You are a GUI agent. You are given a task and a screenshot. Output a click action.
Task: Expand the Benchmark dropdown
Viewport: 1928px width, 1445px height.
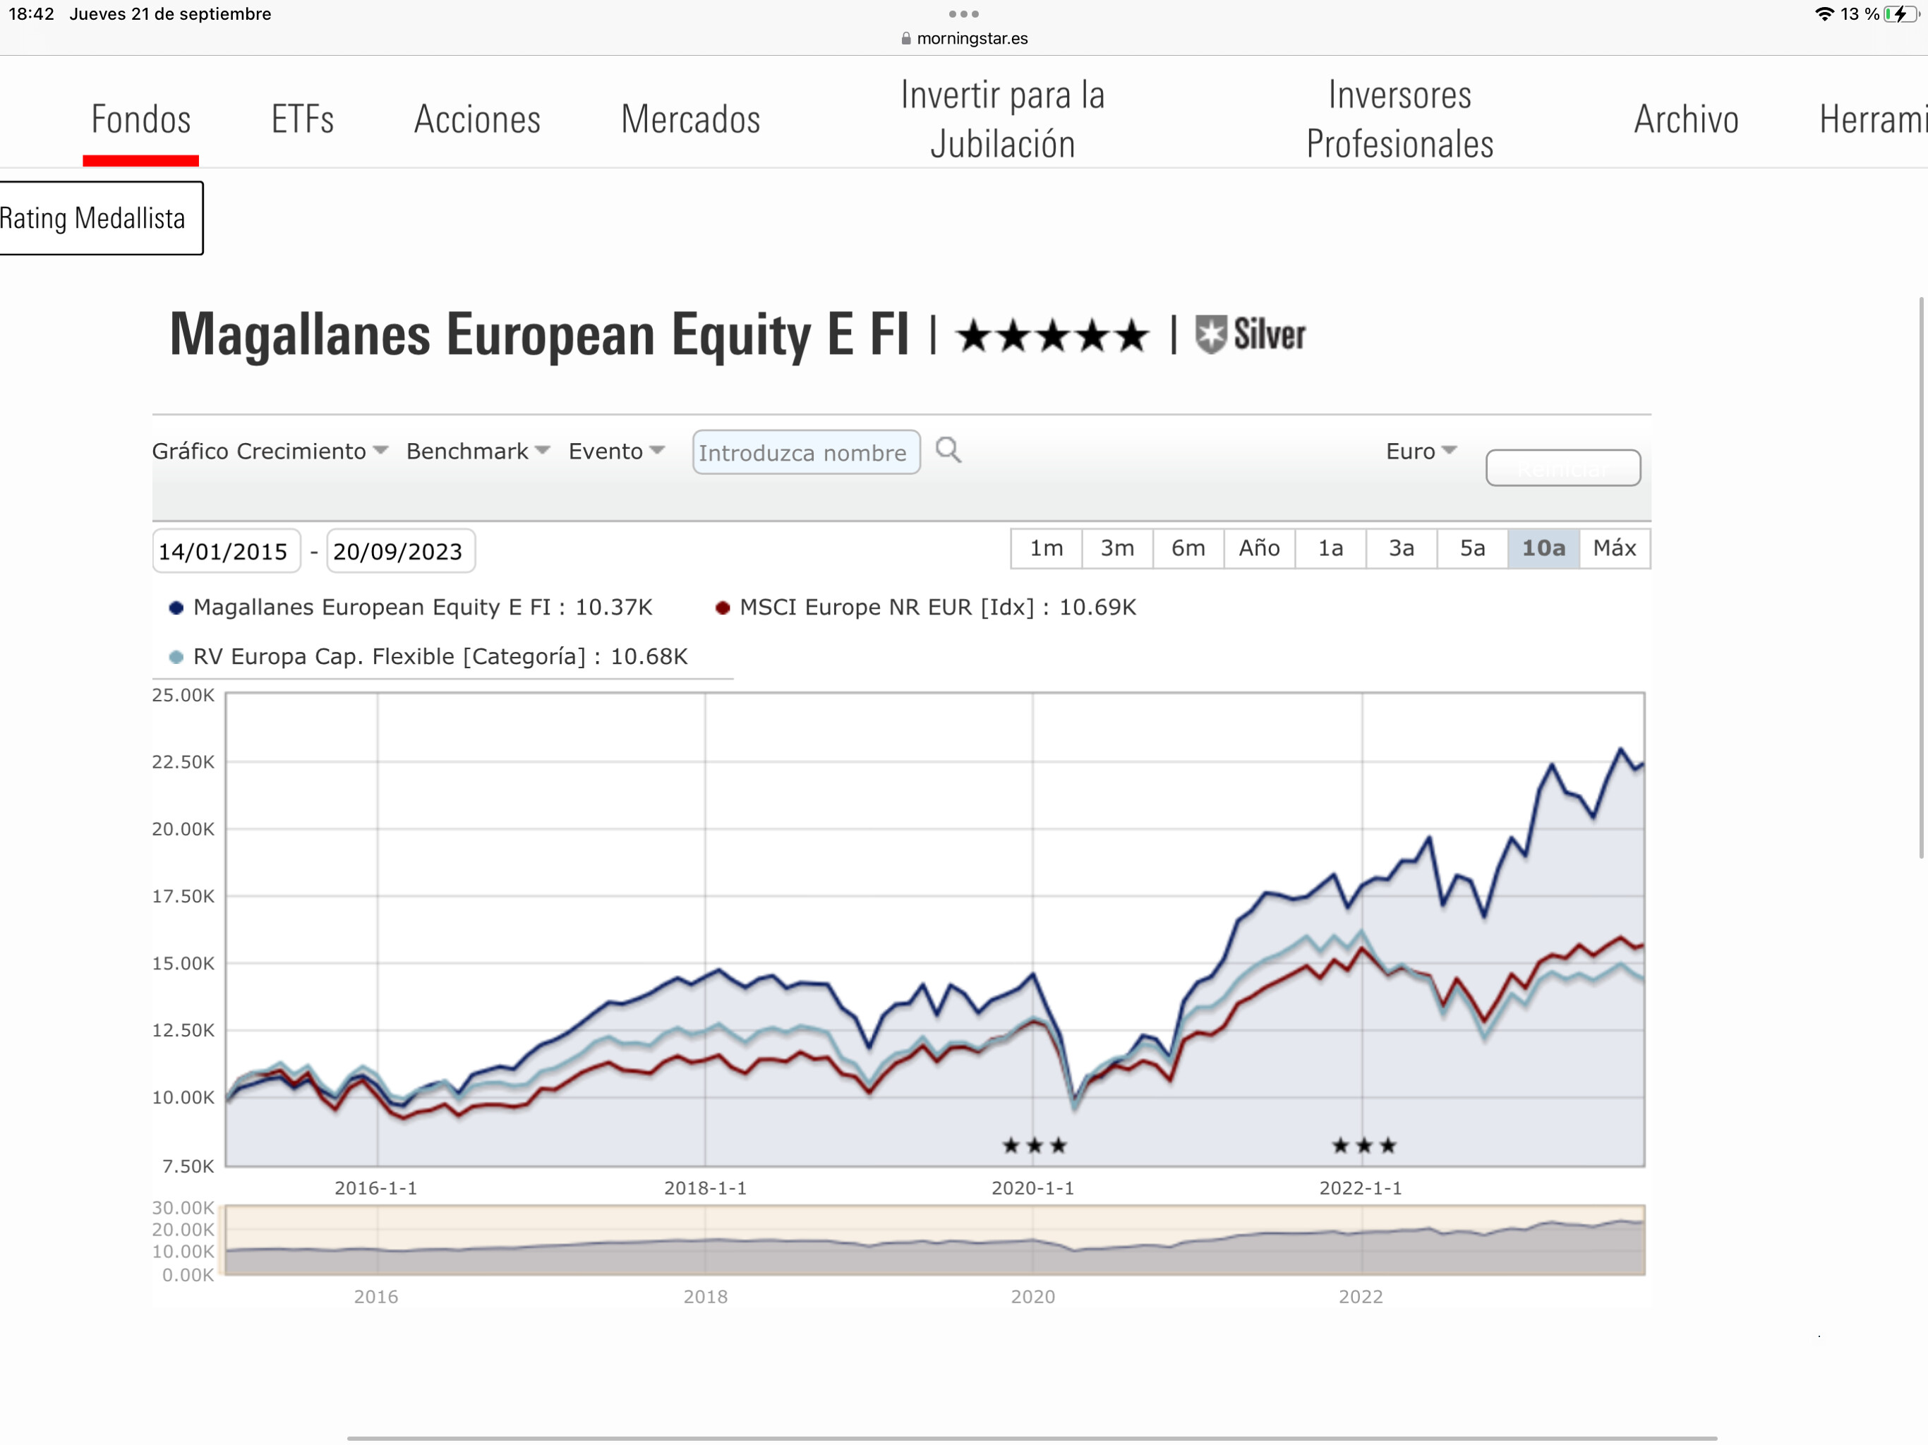478,452
